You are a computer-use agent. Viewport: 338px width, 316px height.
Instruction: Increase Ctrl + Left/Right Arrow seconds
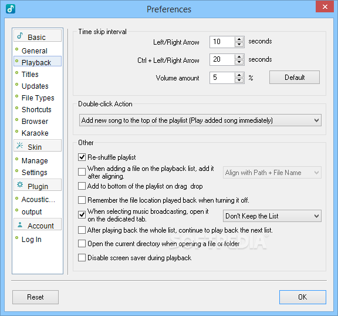(239, 57)
